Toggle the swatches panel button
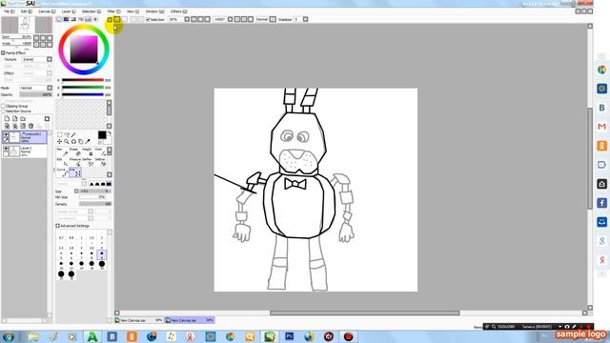The height and width of the screenshot is (343, 610). (x=89, y=19)
